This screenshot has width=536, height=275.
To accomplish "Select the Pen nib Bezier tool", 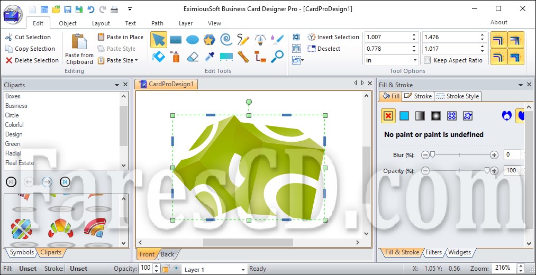I will coord(260,40).
